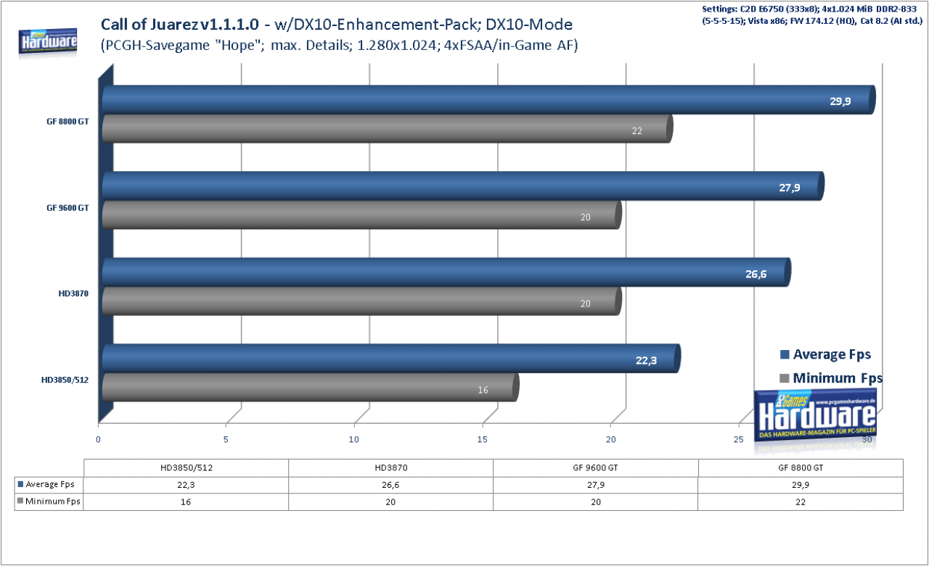Screen dimensions: 929x566
Task: Select the blue average bar for GF 9600 GT
Action: tap(463, 186)
